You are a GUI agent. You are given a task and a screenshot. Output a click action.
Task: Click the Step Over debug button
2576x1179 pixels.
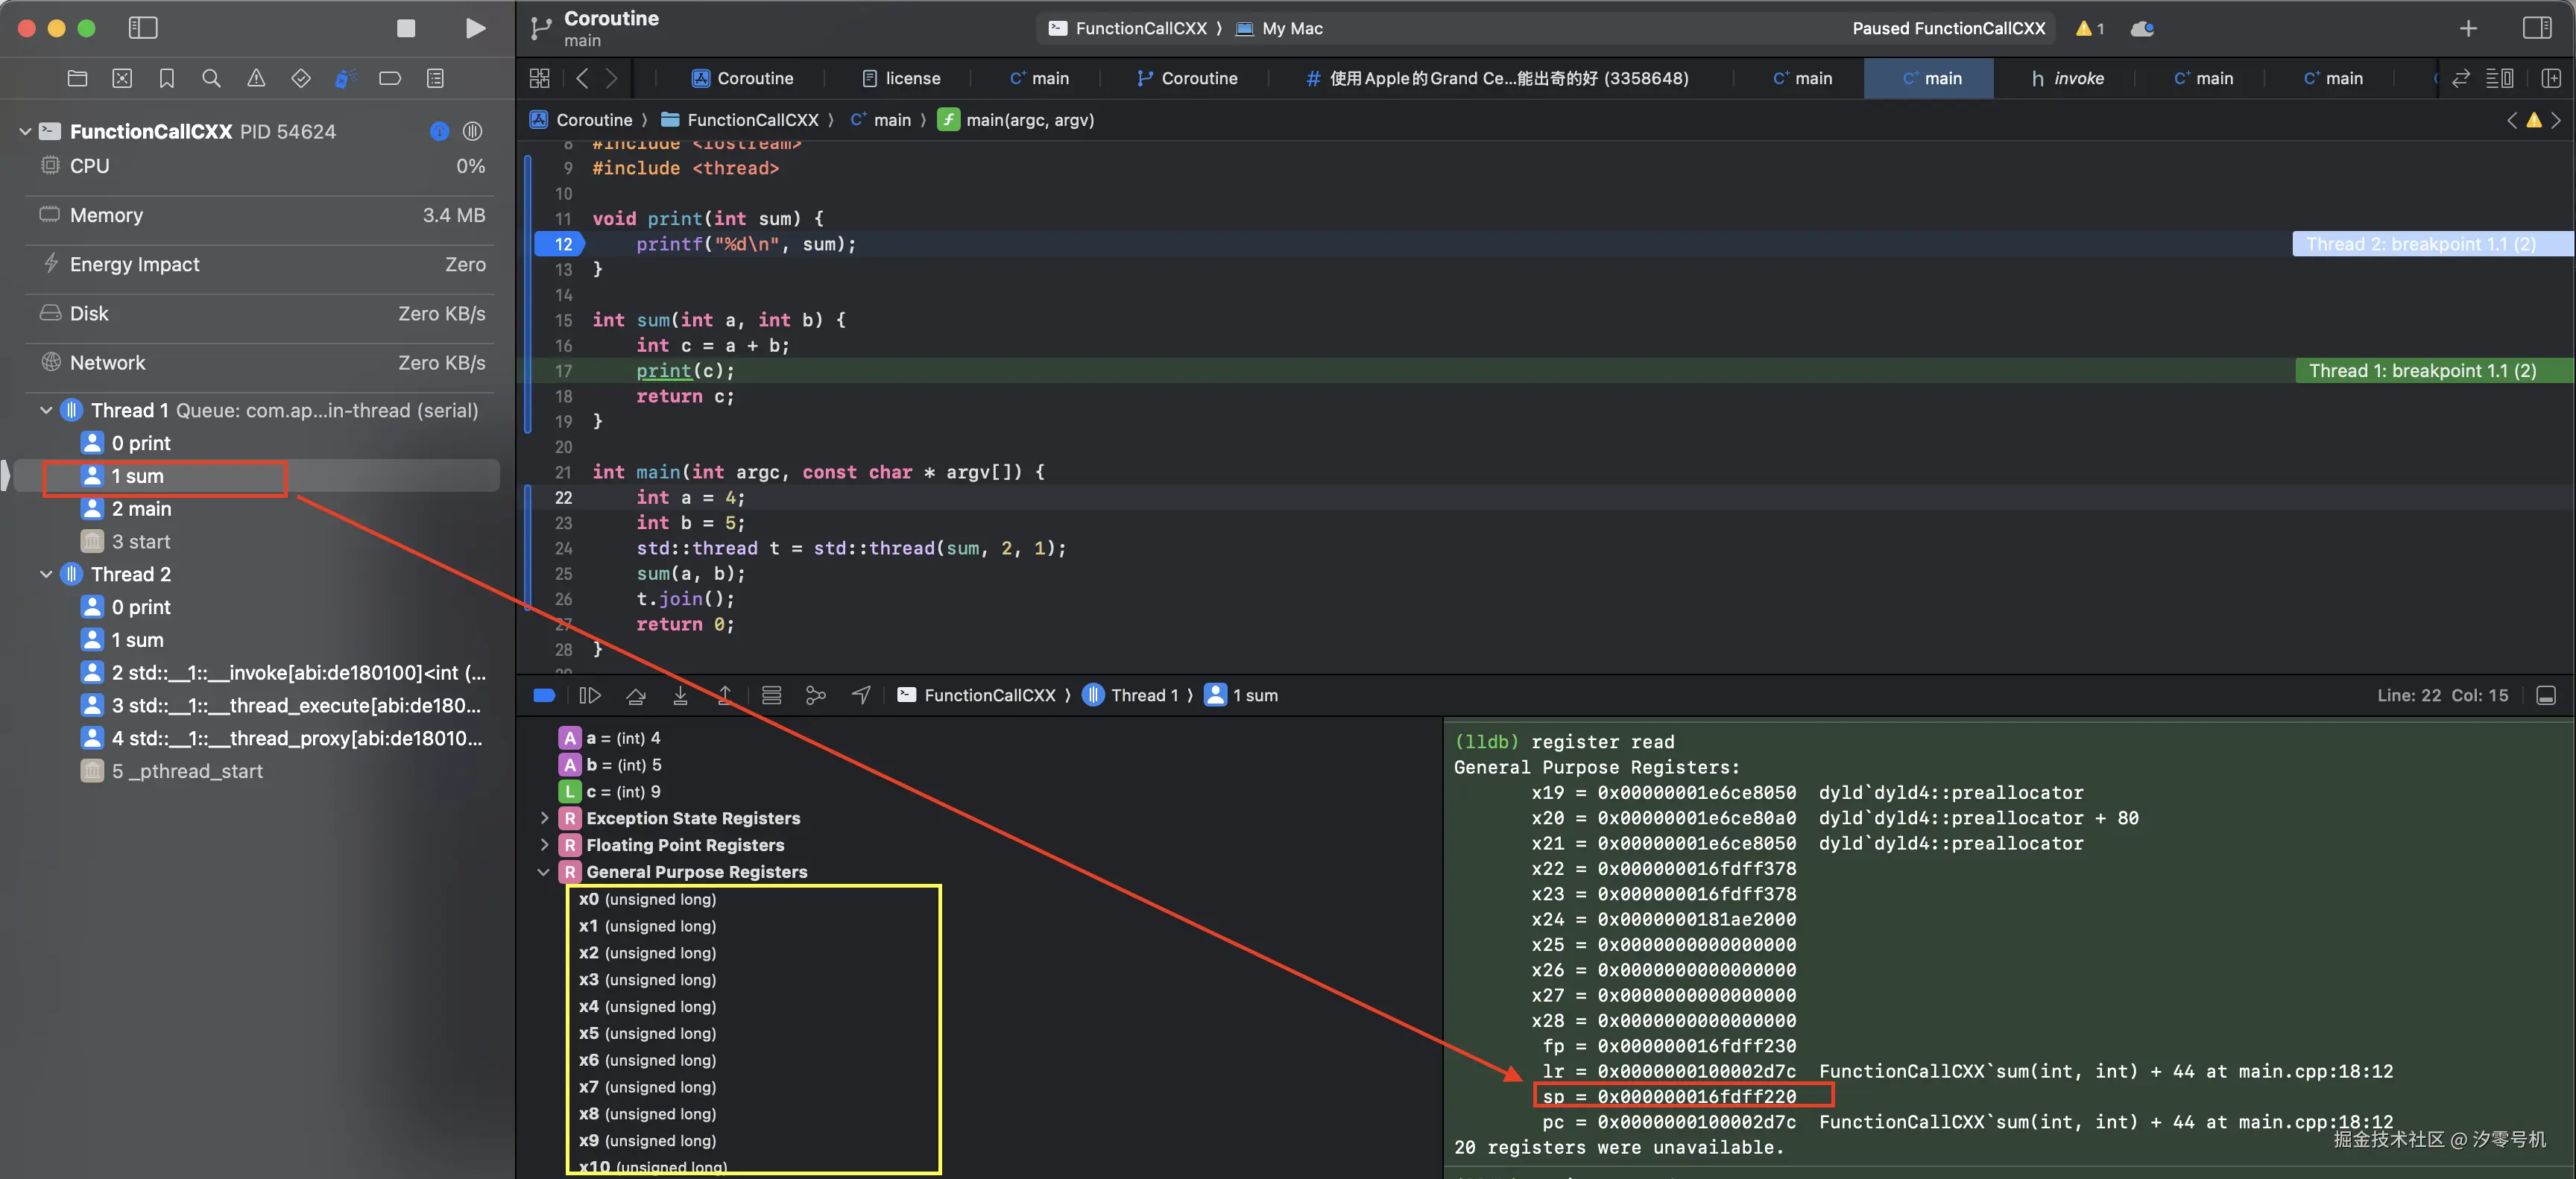(x=635, y=695)
